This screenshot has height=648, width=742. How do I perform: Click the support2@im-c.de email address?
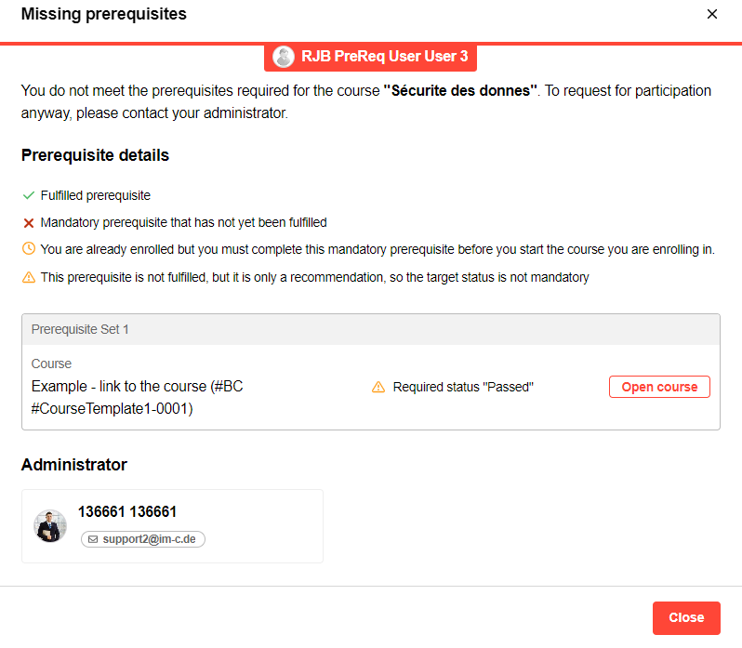coord(149,539)
